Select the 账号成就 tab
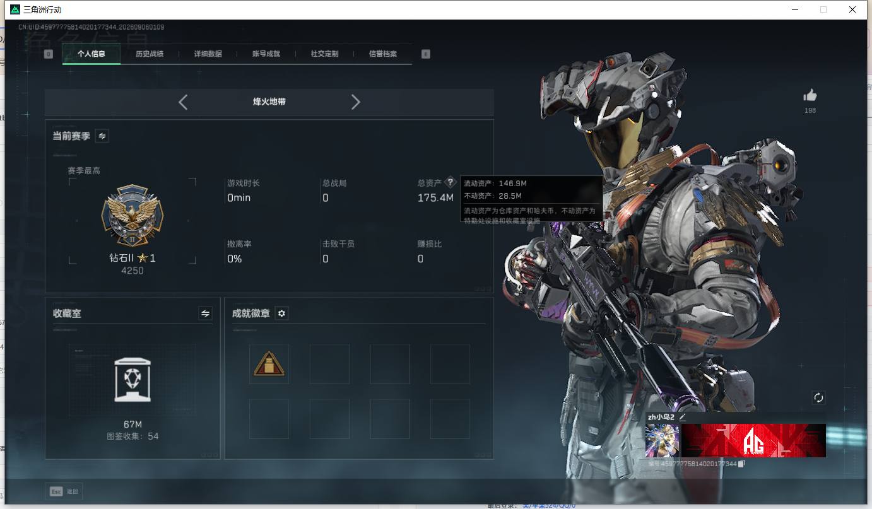The height and width of the screenshot is (509, 872). [266, 54]
